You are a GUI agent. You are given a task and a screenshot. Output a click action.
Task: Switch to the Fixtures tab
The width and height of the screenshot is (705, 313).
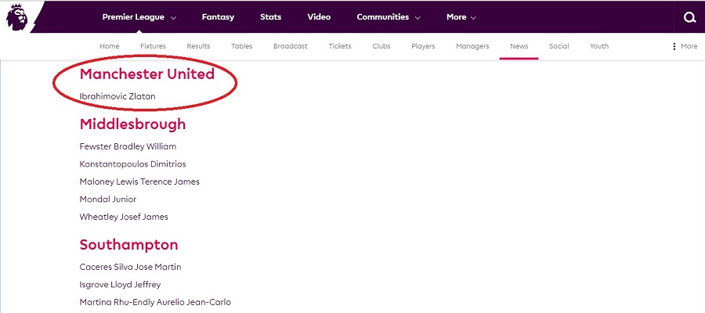click(x=153, y=46)
